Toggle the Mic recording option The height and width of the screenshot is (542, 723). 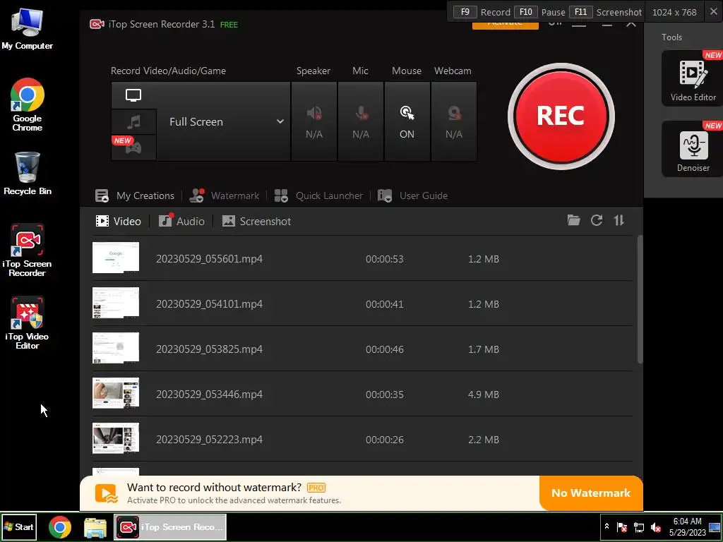pyautogui.click(x=361, y=121)
